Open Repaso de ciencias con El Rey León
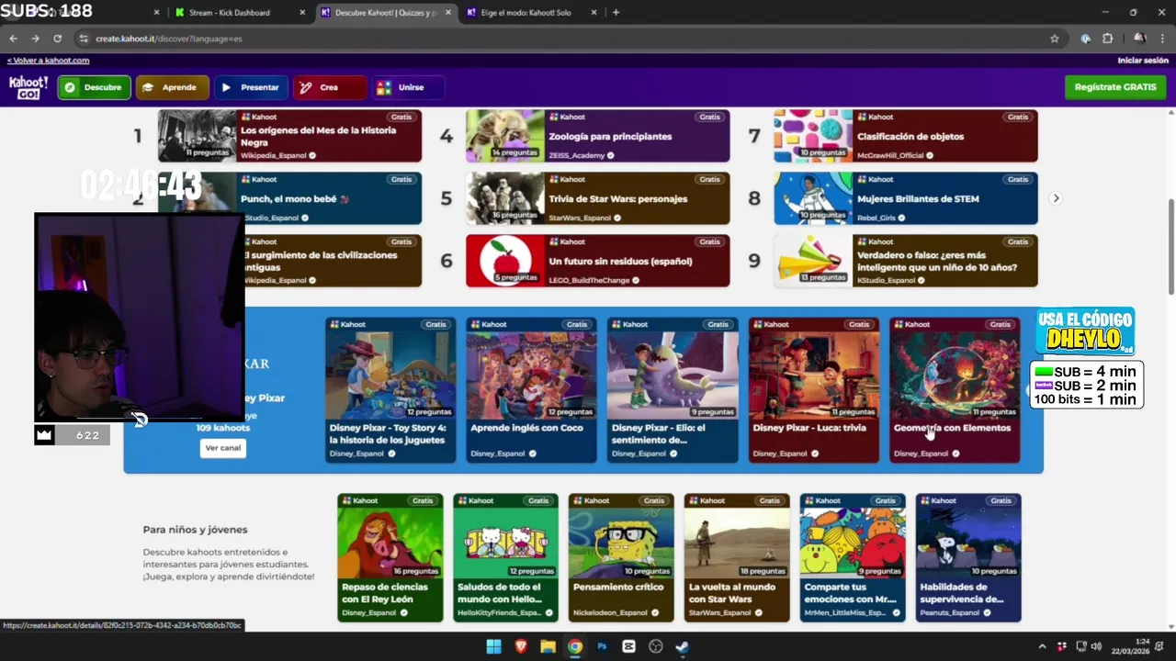The image size is (1176, 661). [x=390, y=558]
